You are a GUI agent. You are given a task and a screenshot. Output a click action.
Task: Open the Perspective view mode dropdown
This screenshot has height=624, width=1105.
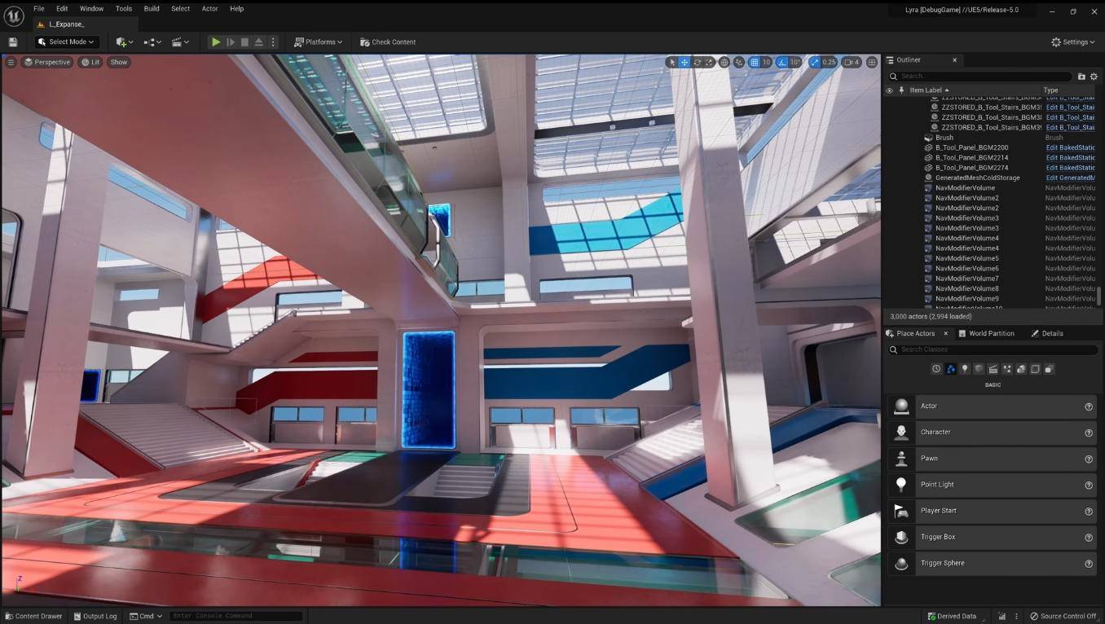click(x=47, y=62)
